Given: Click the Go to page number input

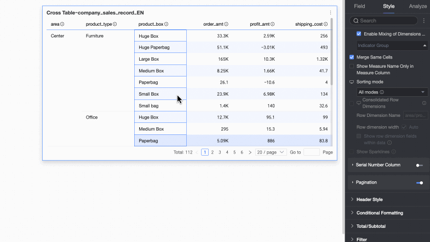Looking at the screenshot, I should 312,152.
